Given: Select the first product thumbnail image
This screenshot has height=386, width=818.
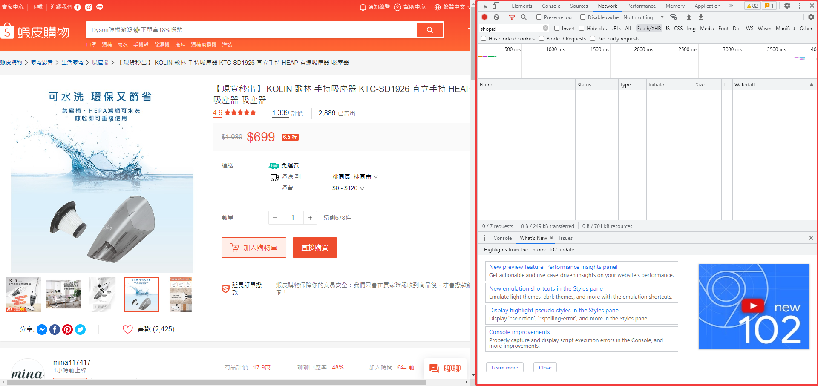Looking at the screenshot, I should [24, 294].
